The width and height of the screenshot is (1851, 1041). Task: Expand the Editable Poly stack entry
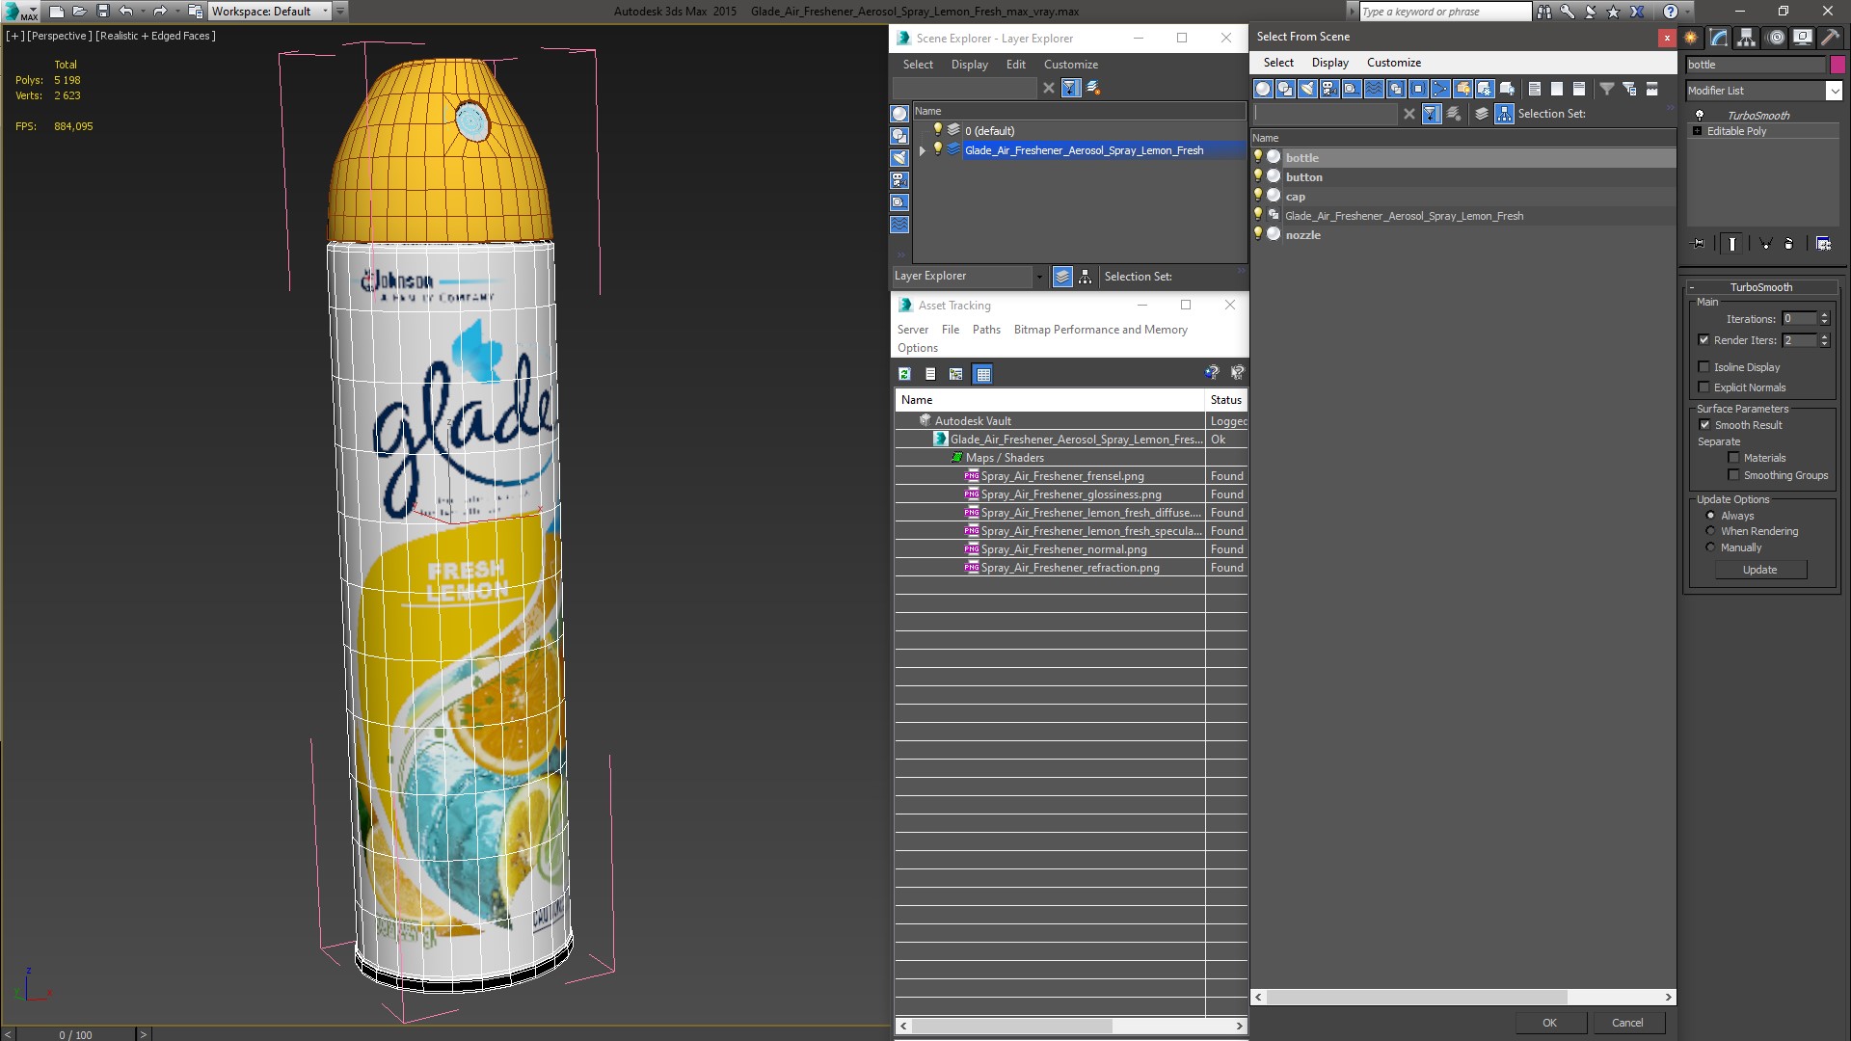coord(1697,131)
